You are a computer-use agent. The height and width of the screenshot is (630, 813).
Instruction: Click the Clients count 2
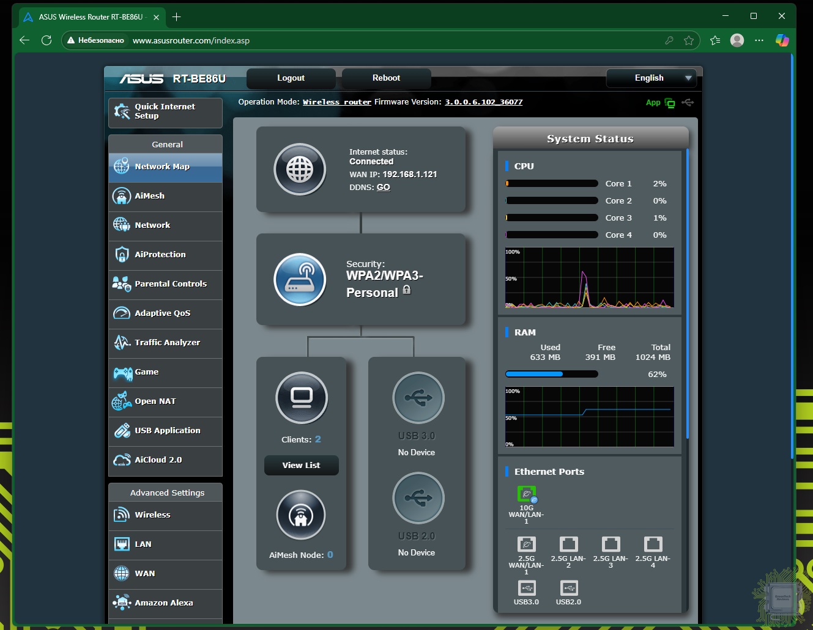click(317, 439)
